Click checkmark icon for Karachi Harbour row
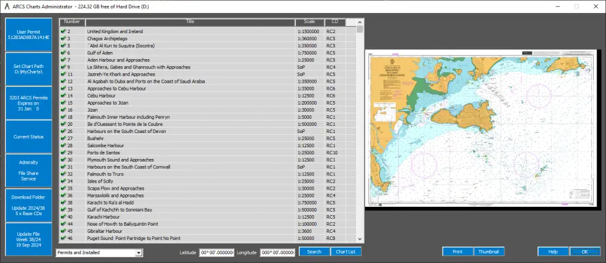This screenshot has height=263, width=606. (x=63, y=217)
